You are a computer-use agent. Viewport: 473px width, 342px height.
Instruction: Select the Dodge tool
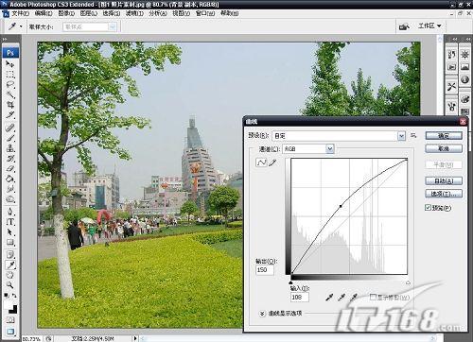pyautogui.click(x=10, y=199)
